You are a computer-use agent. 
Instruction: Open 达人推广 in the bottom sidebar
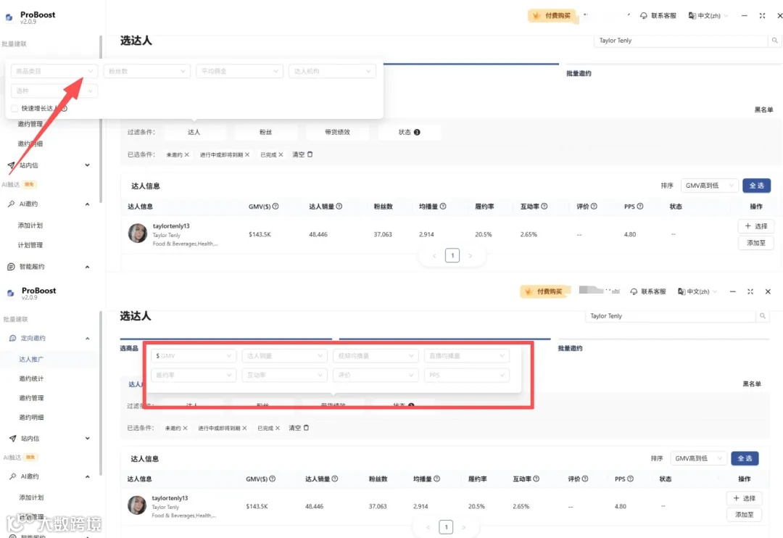coord(31,359)
